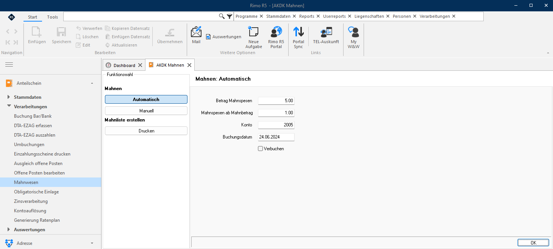Open TEL-Auskunft link
The height and width of the screenshot is (249, 553).
326,36
